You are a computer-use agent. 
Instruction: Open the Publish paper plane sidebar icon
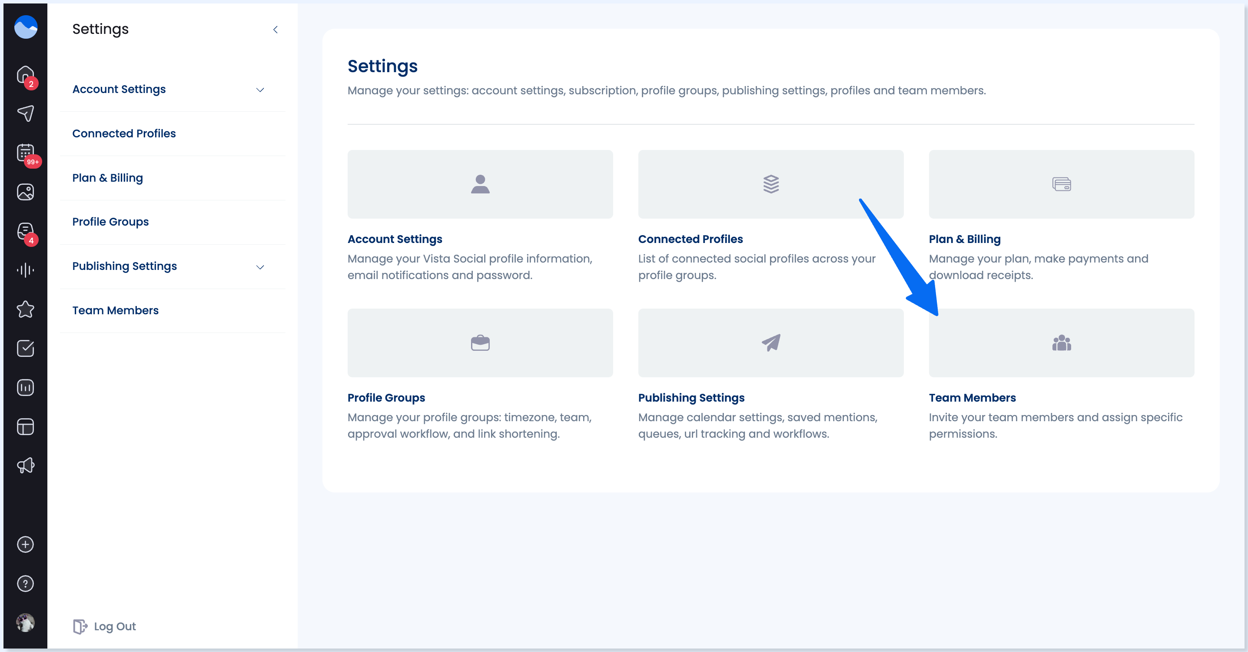tap(26, 113)
